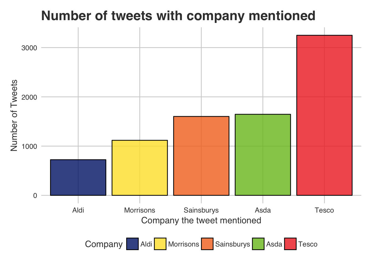Click the dark blue Aldi bar
This screenshot has width=372, height=265.
click(78, 177)
